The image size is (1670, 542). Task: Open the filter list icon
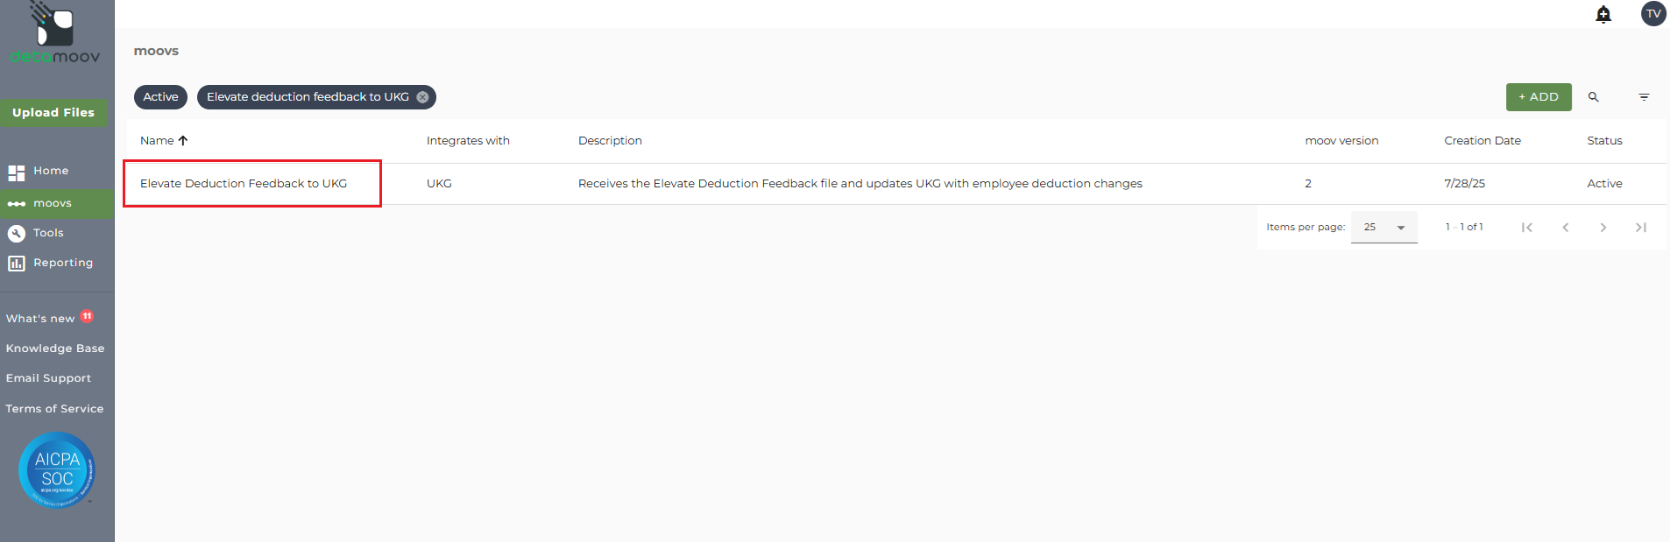point(1644,97)
